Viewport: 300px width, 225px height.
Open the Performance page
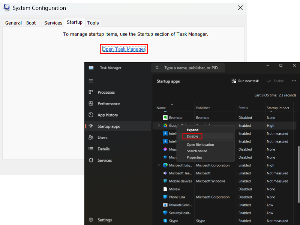tap(118, 103)
